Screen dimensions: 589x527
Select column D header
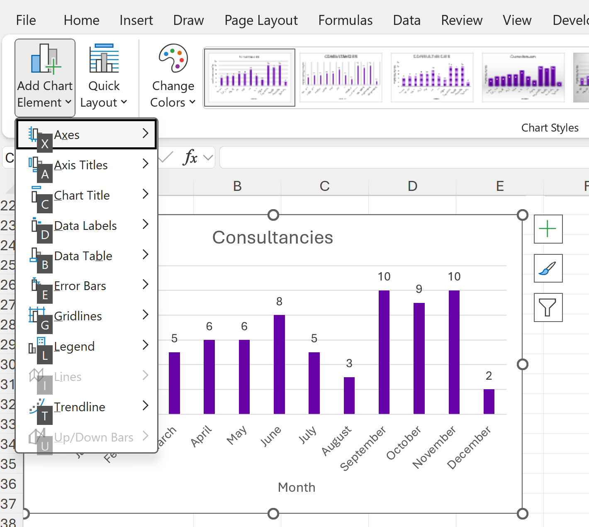(x=412, y=186)
